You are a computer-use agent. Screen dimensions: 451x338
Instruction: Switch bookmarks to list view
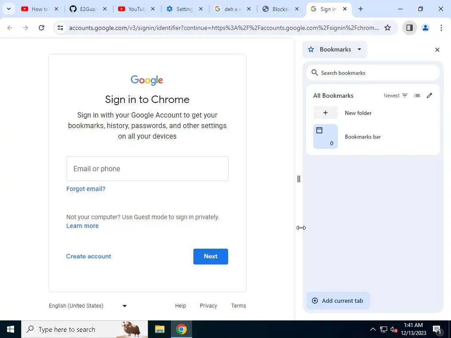pyautogui.click(x=417, y=96)
